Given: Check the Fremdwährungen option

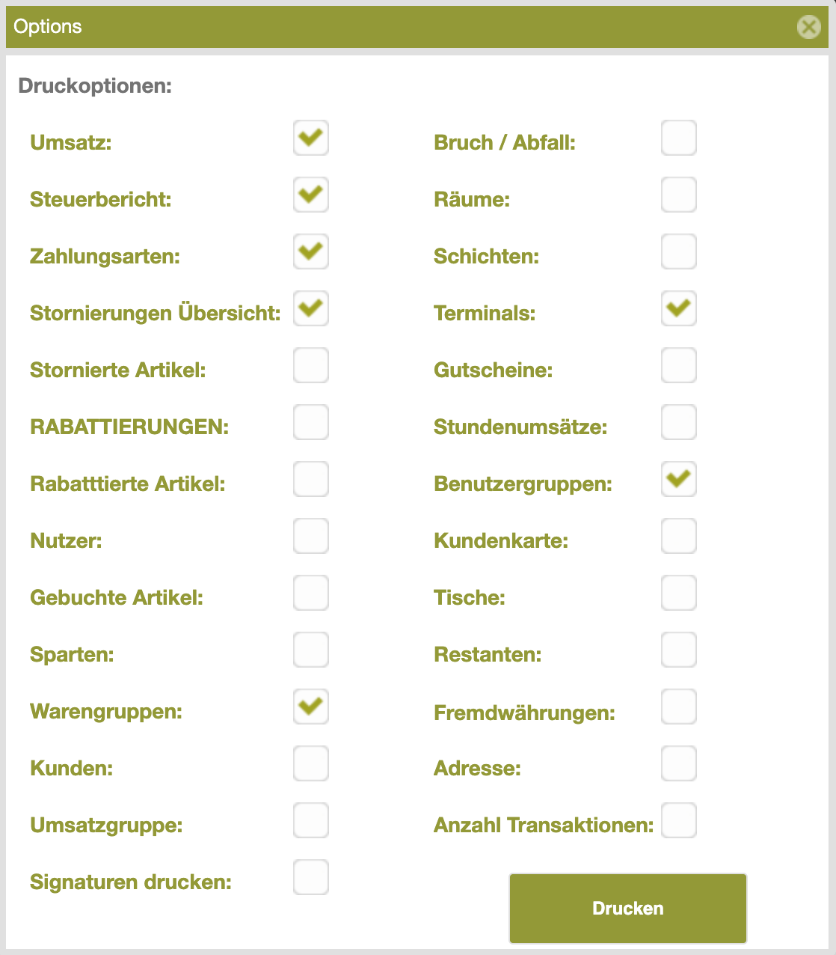Looking at the screenshot, I should tap(679, 707).
